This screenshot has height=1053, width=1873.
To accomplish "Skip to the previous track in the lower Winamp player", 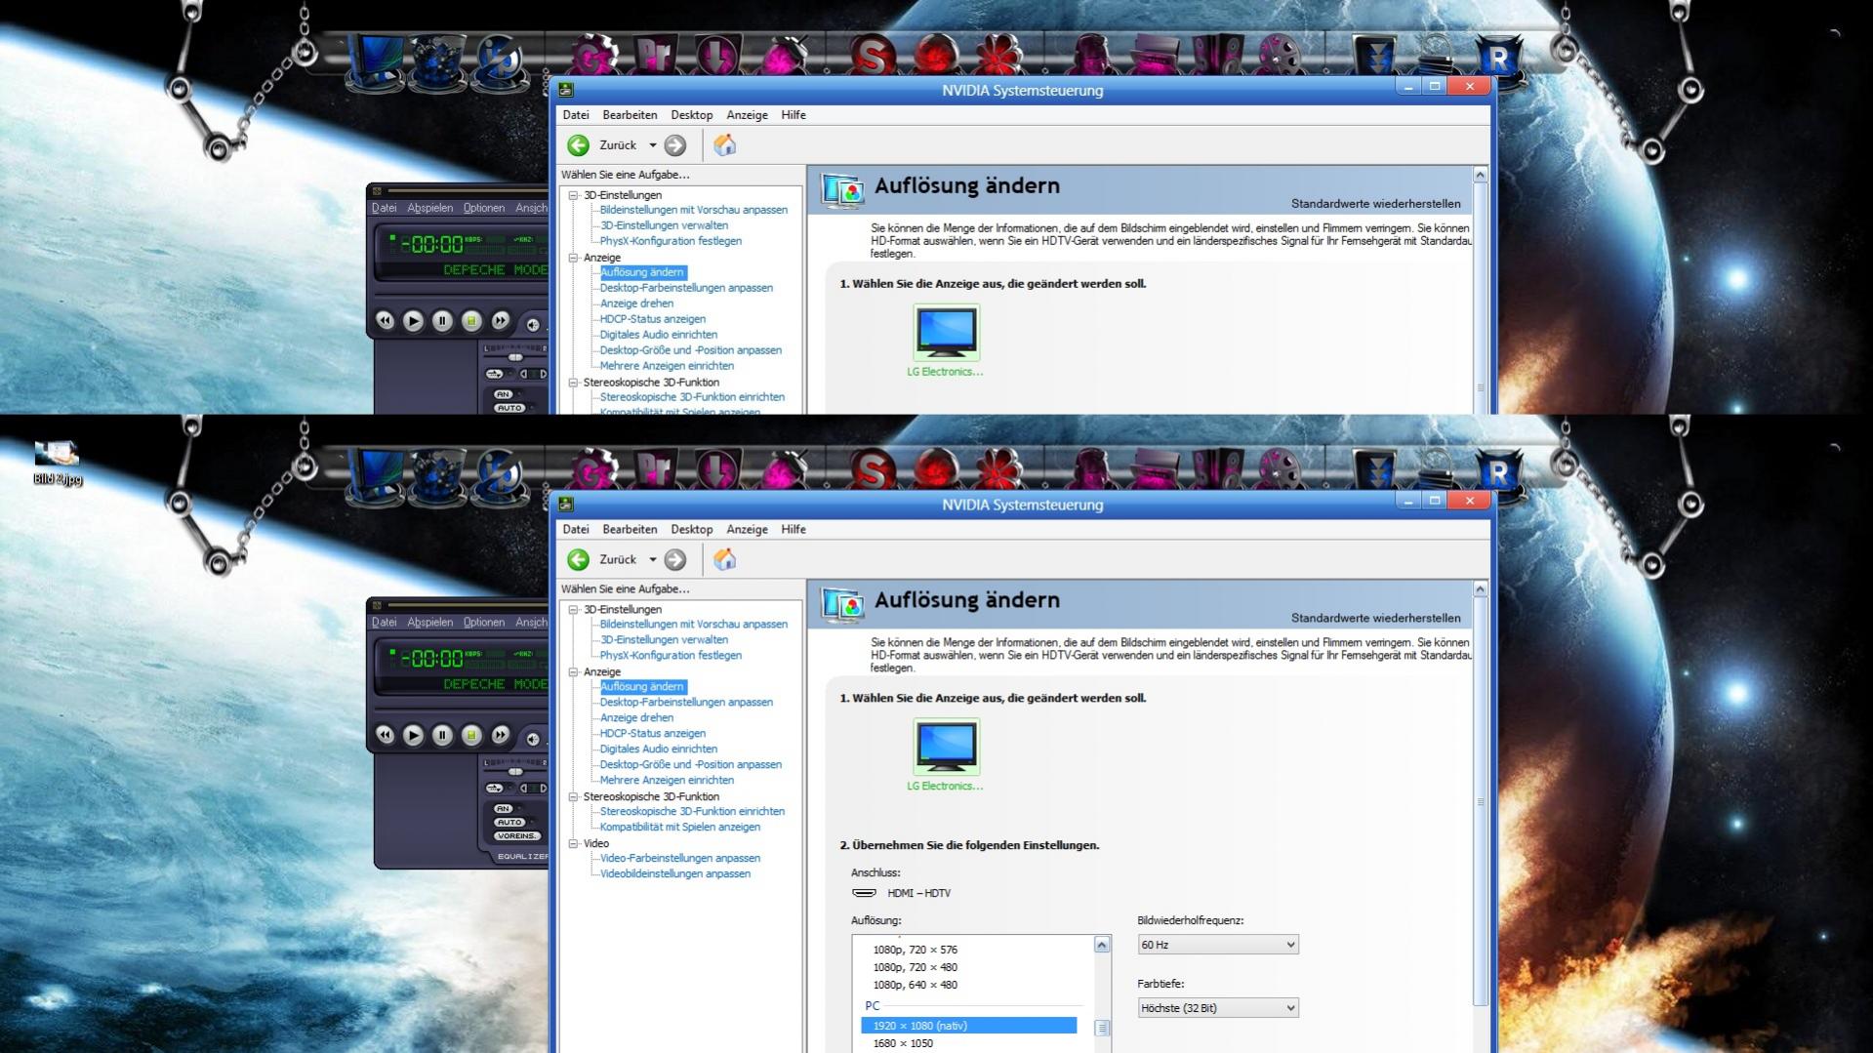I will (386, 735).
